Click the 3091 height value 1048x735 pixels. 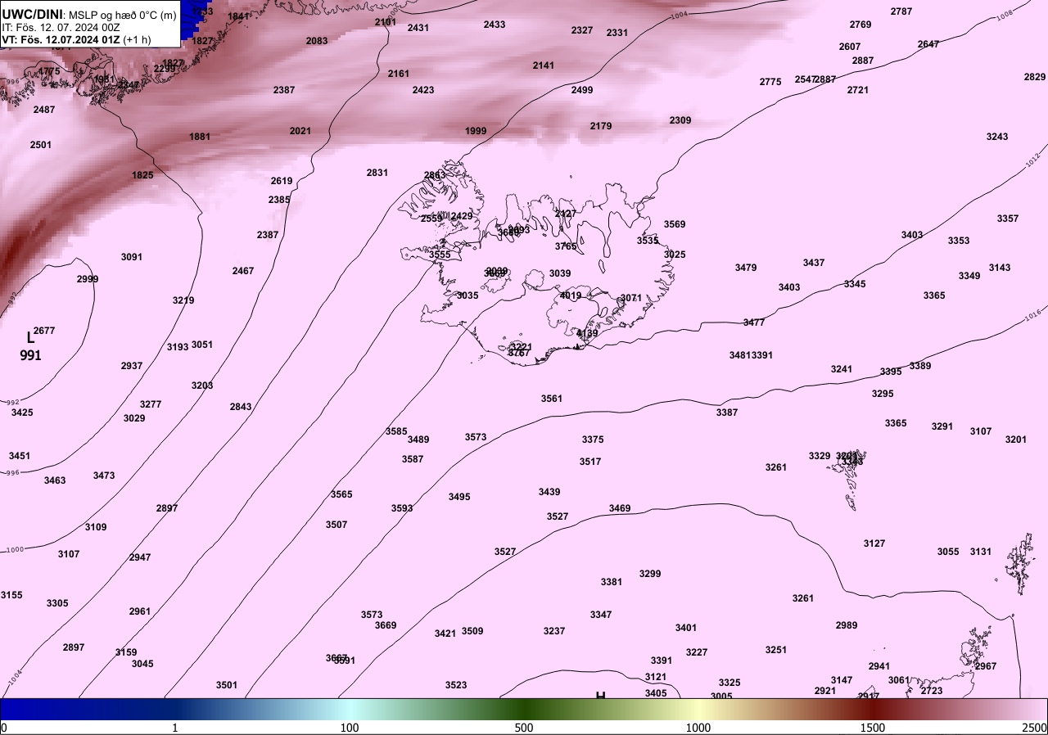[x=132, y=257]
